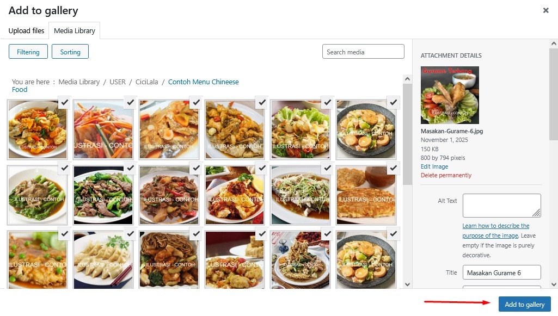This screenshot has width=558, height=316.
Task: Click the Add to gallery button
Action: pyautogui.click(x=525, y=304)
